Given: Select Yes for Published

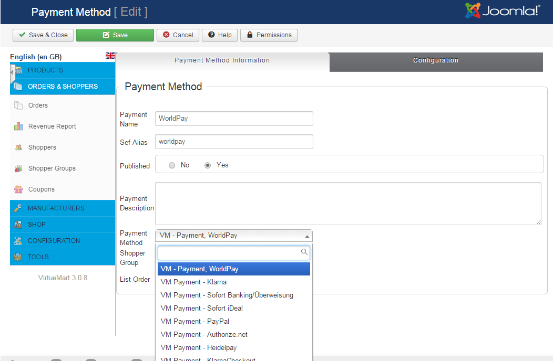Looking at the screenshot, I should 208,165.
